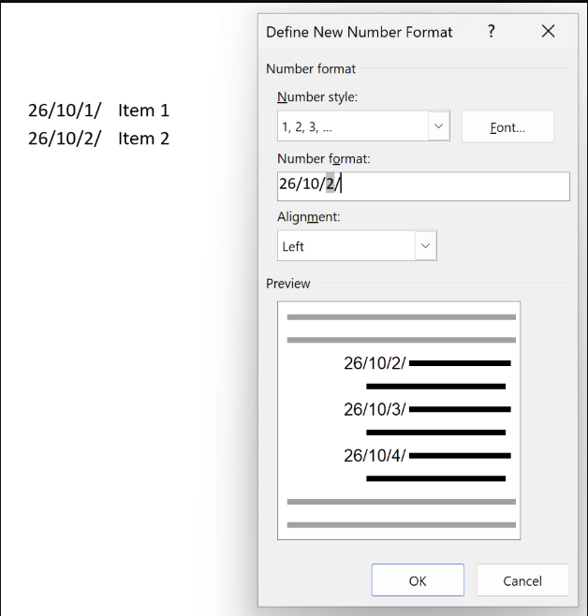Click the 'Number format:' field label
Screen dimensions: 588x616
point(324,159)
